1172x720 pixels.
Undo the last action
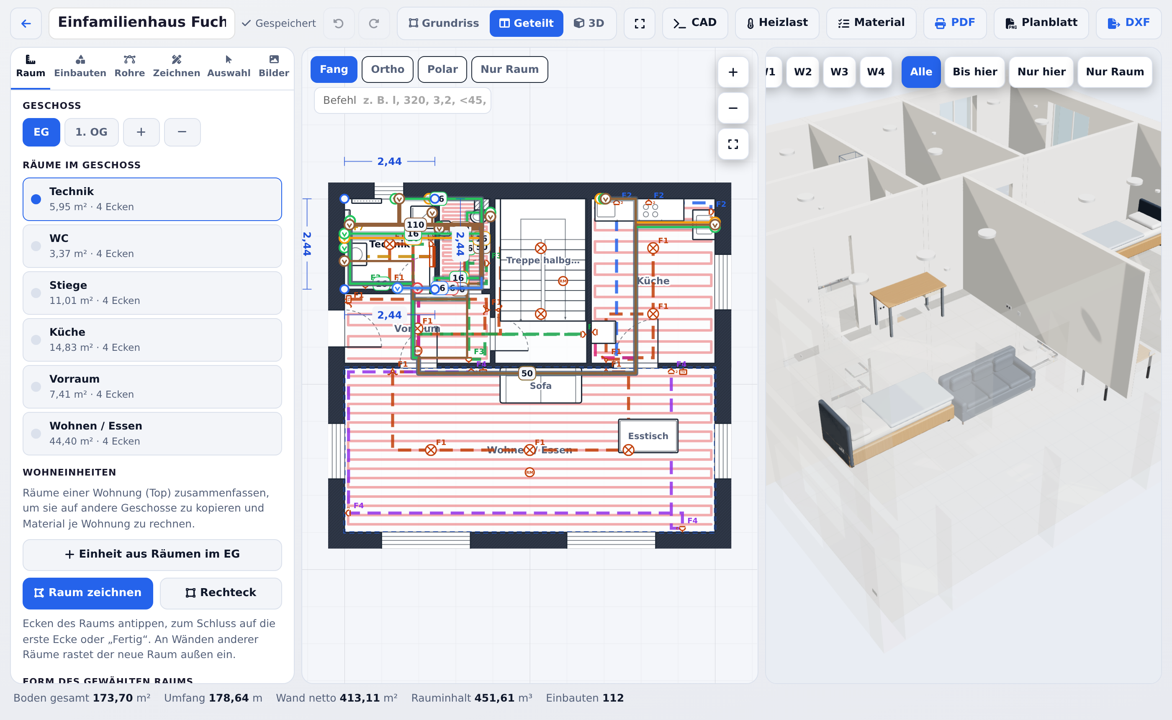pyautogui.click(x=339, y=23)
